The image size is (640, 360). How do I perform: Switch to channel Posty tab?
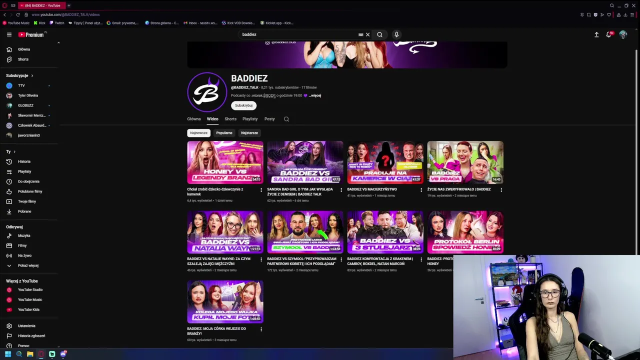click(x=269, y=119)
